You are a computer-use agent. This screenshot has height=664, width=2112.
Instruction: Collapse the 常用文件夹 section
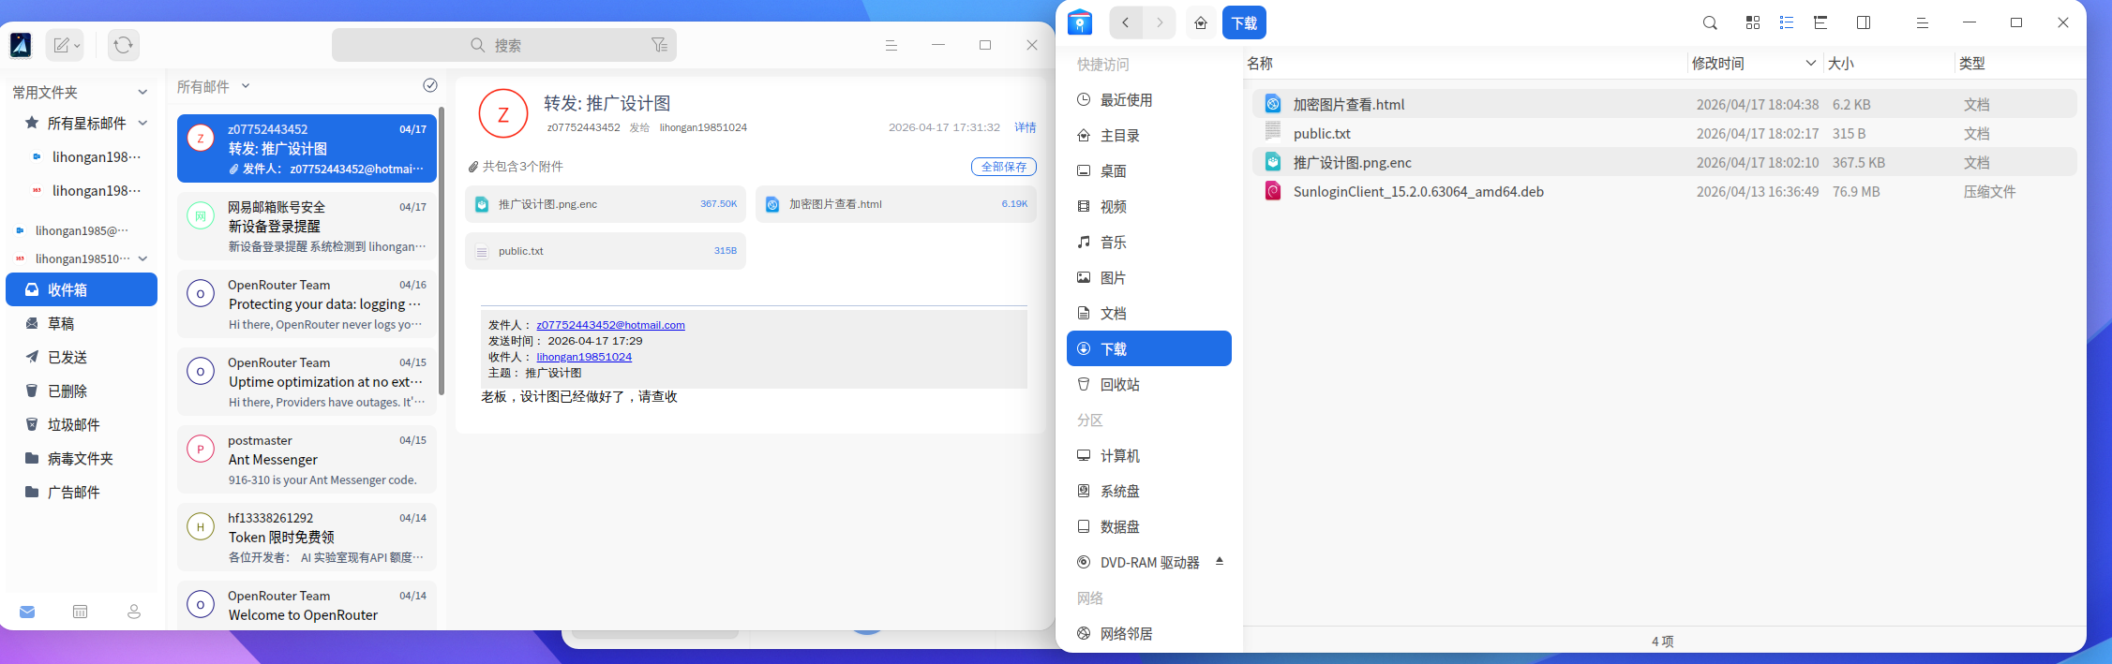(142, 92)
